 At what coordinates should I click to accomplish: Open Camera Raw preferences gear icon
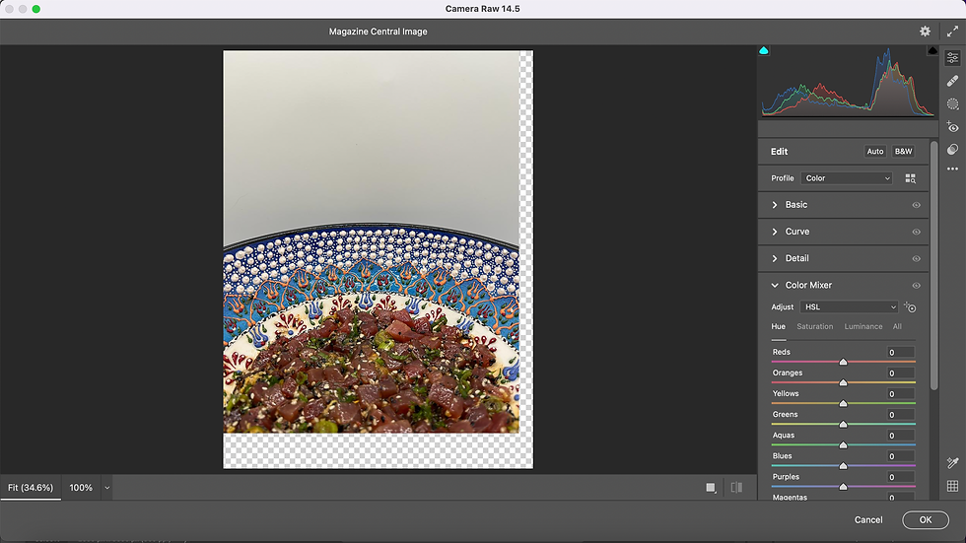925,31
